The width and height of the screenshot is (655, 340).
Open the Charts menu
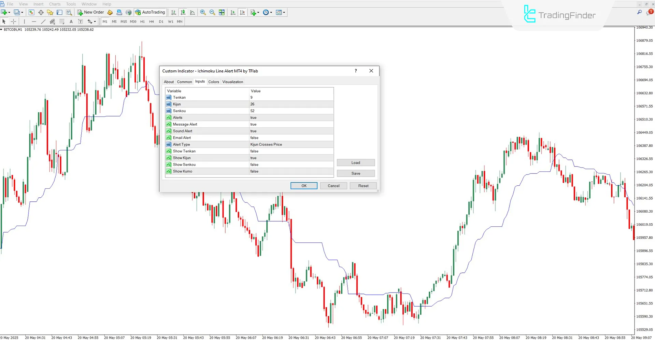(x=54, y=4)
